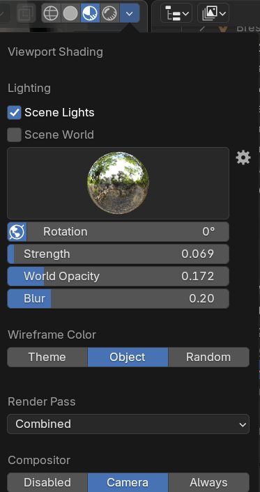The width and height of the screenshot is (260, 492).
Task: Open HDRI settings gear icon
Action: (243, 157)
